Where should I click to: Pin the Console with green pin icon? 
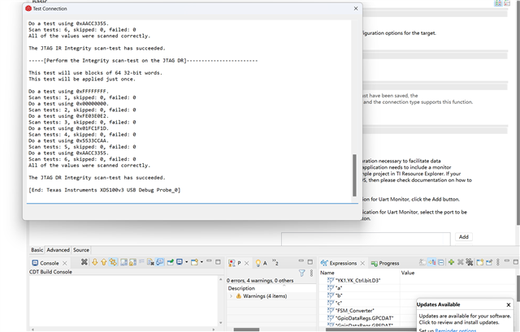[x=170, y=262]
